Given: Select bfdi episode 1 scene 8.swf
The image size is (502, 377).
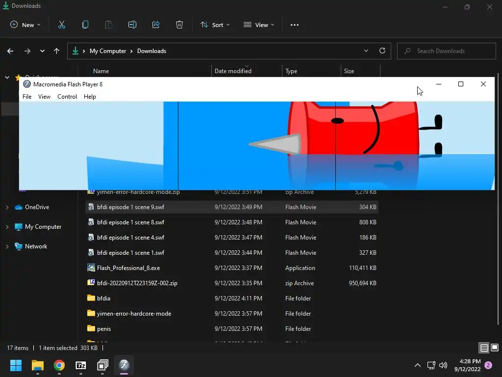Looking at the screenshot, I should 232,222.
